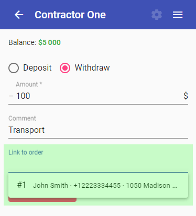Click the Comment field containing Transport
The width and height of the screenshot is (196, 216).
tap(98, 130)
